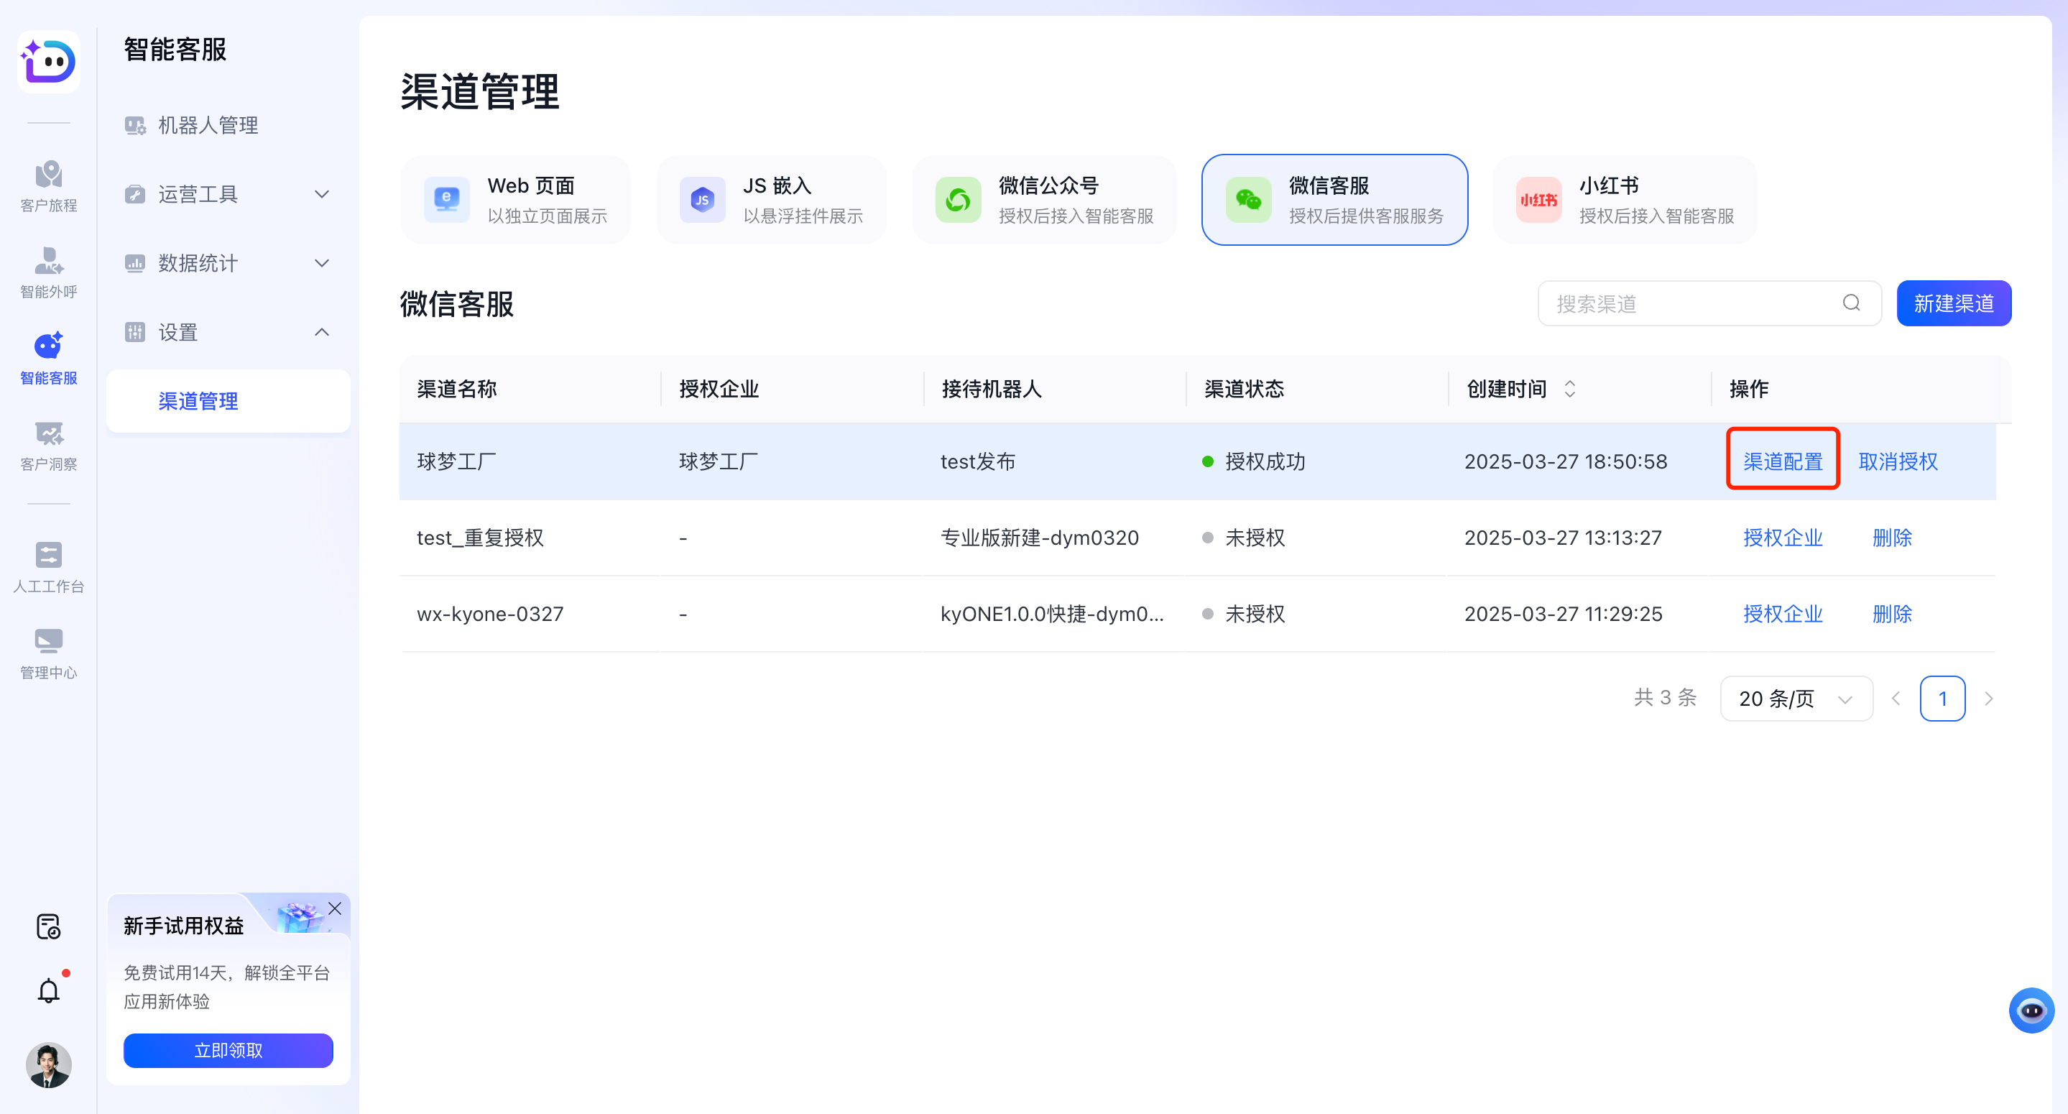Open the notification bell with red dot
This screenshot has width=2068, height=1114.
[48, 990]
